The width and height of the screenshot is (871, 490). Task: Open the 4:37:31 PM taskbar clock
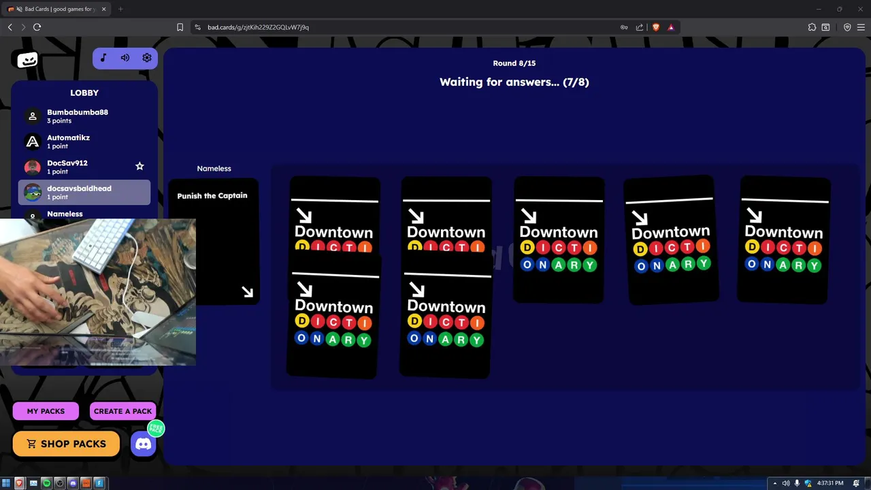point(829,483)
